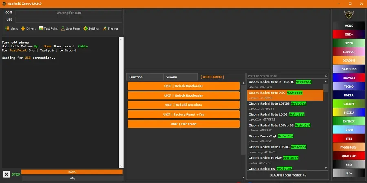Click the orange 100% progress bar
Image resolution: width=367 pixels, height=183 pixels.
click(x=72, y=172)
